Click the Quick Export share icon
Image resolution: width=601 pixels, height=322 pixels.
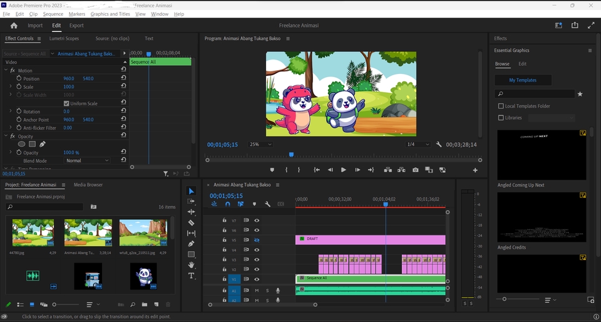click(575, 25)
